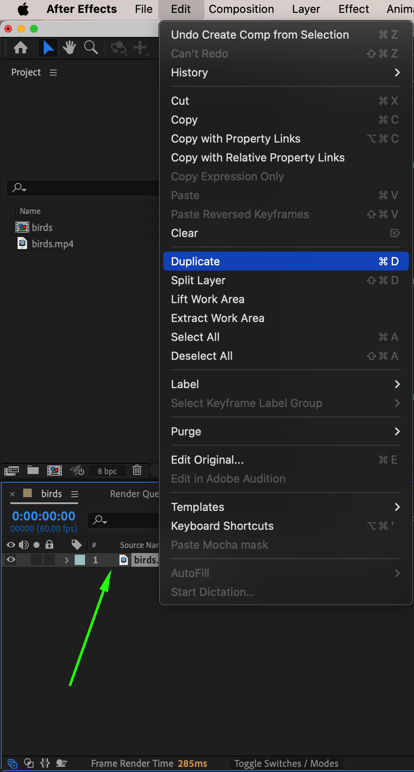414x772 pixels.
Task: Choose Copy with Property Links
Action: (286, 139)
